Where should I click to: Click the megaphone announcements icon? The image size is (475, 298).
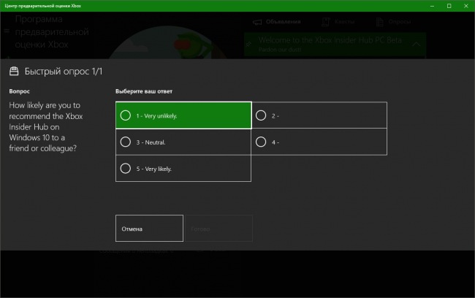(257, 22)
